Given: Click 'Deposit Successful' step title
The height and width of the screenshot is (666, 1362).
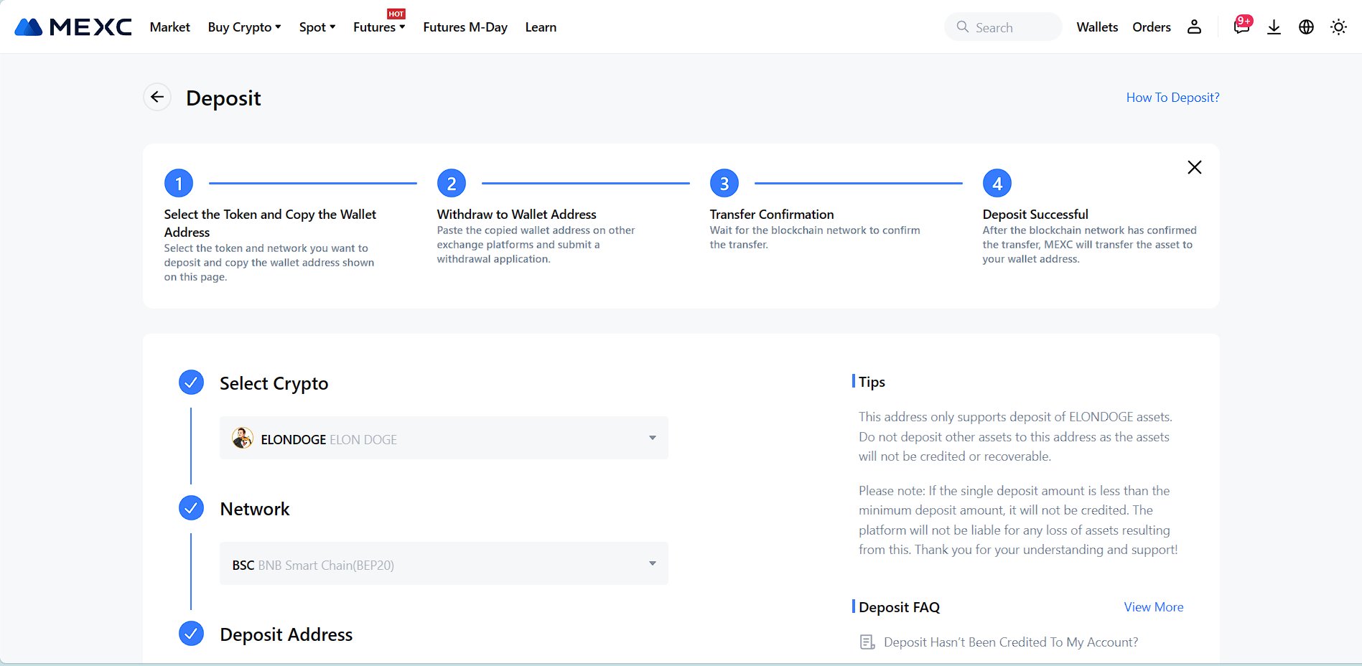Looking at the screenshot, I should (x=1035, y=214).
